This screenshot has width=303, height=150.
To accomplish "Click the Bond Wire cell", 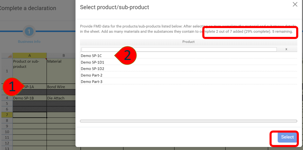I will [x=63, y=87].
